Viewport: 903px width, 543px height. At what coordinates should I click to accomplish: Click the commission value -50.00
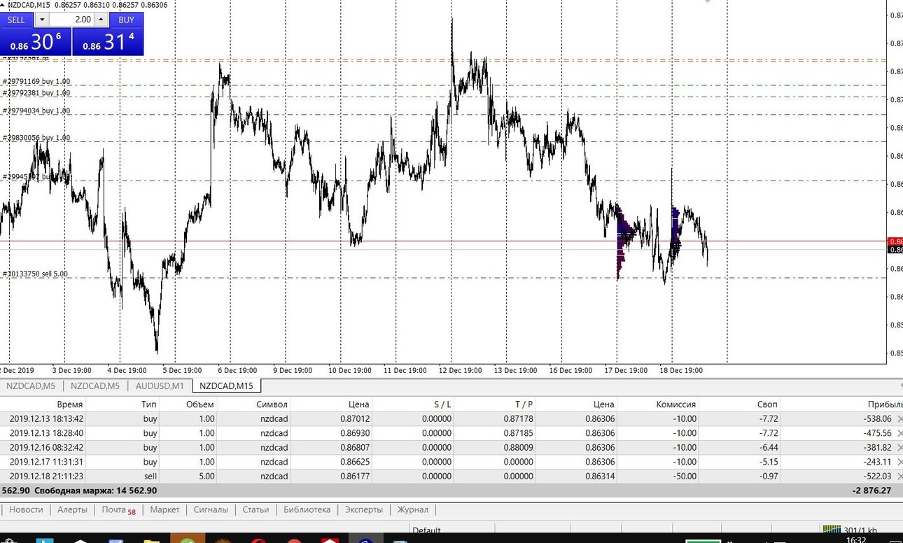pos(682,476)
